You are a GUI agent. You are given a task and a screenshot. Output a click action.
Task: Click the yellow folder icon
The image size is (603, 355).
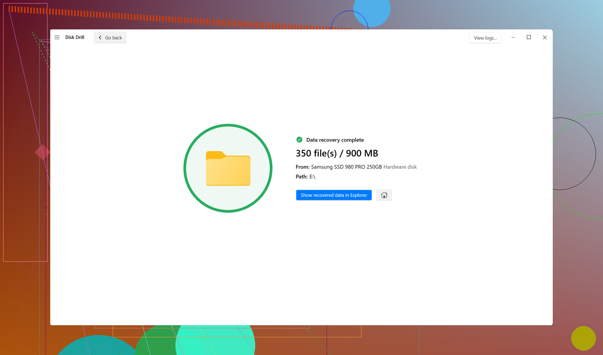[228, 168]
